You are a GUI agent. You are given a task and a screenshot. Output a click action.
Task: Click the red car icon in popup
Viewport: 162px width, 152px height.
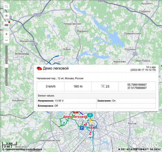[39, 68]
